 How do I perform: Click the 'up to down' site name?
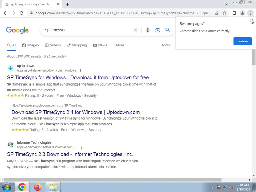pyautogui.click(x=25, y=66)
